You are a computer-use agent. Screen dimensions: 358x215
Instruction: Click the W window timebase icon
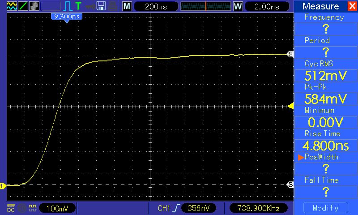(238, 6)
